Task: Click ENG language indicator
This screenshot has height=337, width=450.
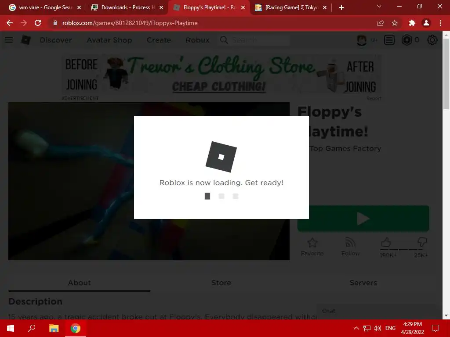Action: (x=390, y=328)
